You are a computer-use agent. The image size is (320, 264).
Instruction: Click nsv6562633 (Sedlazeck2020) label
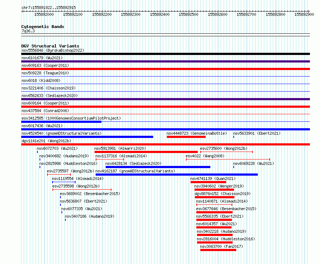(50, 96)
